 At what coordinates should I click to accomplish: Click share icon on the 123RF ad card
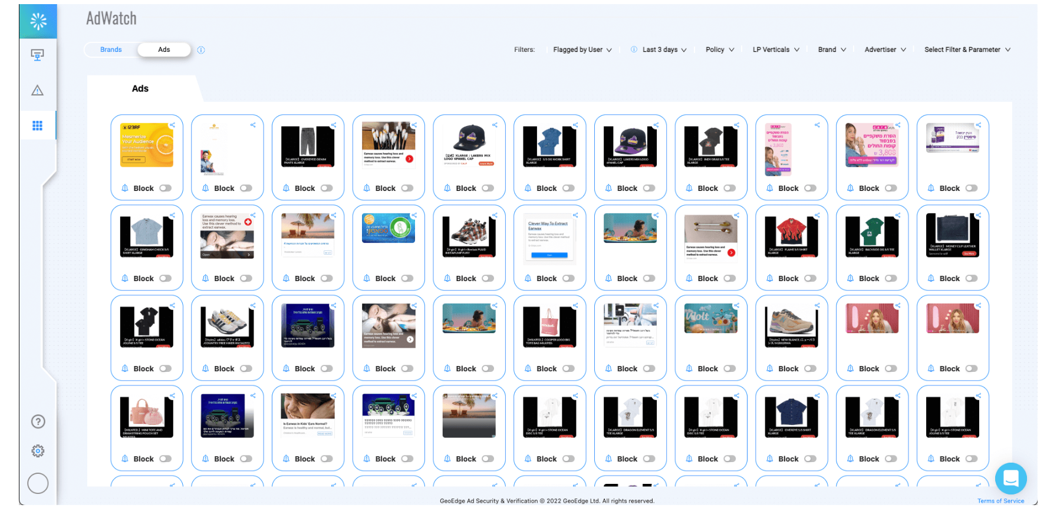[172, 125]
